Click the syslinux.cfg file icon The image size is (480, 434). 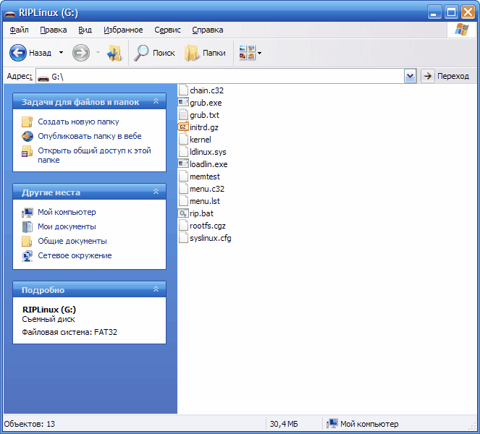(x=183, y=238)
